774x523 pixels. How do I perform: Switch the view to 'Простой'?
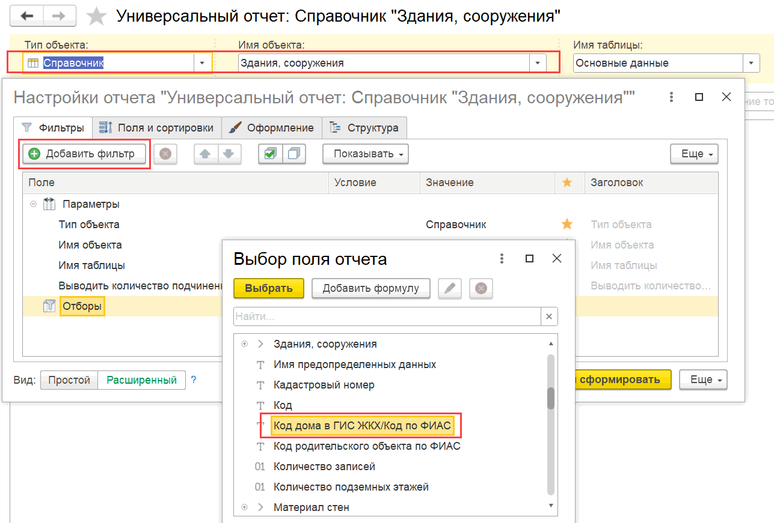click(x=69, y=380)
